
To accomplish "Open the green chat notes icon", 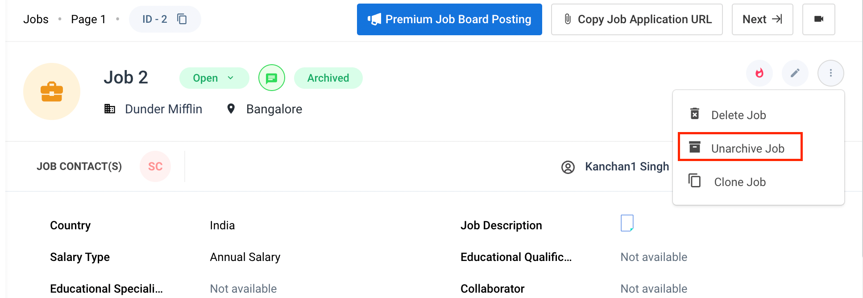I will [x=271, y=78].
